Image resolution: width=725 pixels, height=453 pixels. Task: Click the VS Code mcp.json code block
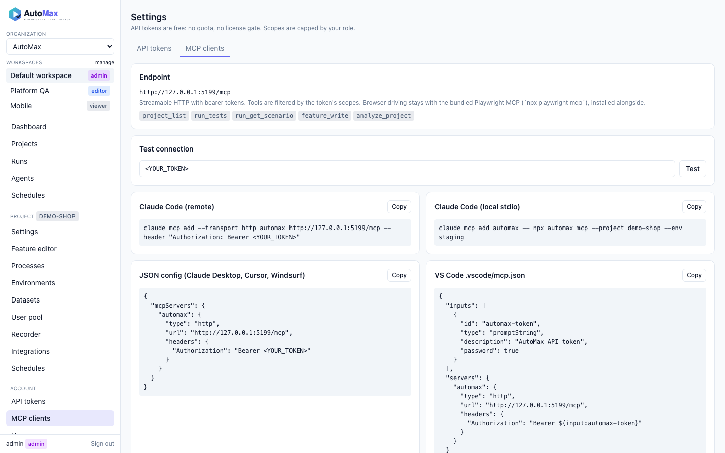pos(570,370)
